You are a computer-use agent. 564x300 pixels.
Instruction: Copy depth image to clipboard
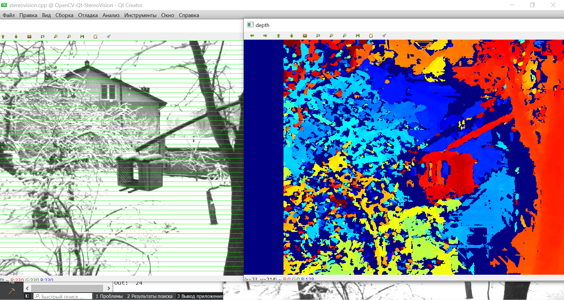tap(371, 36)
